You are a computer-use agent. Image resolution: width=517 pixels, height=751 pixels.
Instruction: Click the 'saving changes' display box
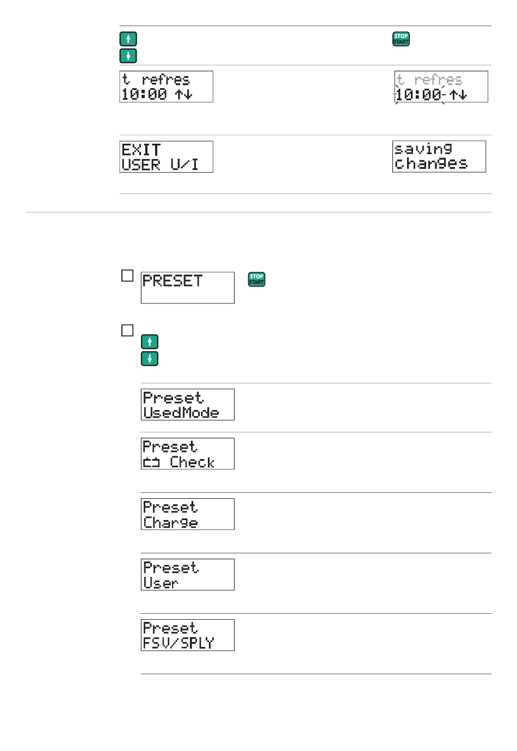click(x=439, y=157)
